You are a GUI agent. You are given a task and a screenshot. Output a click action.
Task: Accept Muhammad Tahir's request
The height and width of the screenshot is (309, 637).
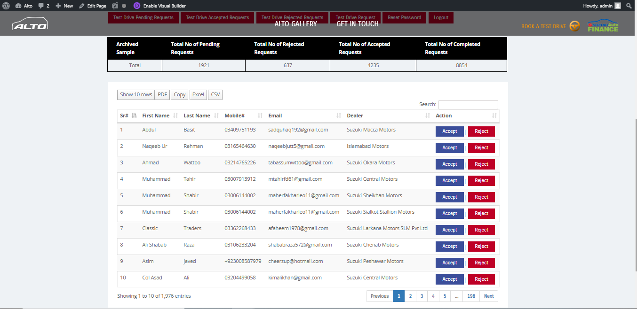coord(450,181)
